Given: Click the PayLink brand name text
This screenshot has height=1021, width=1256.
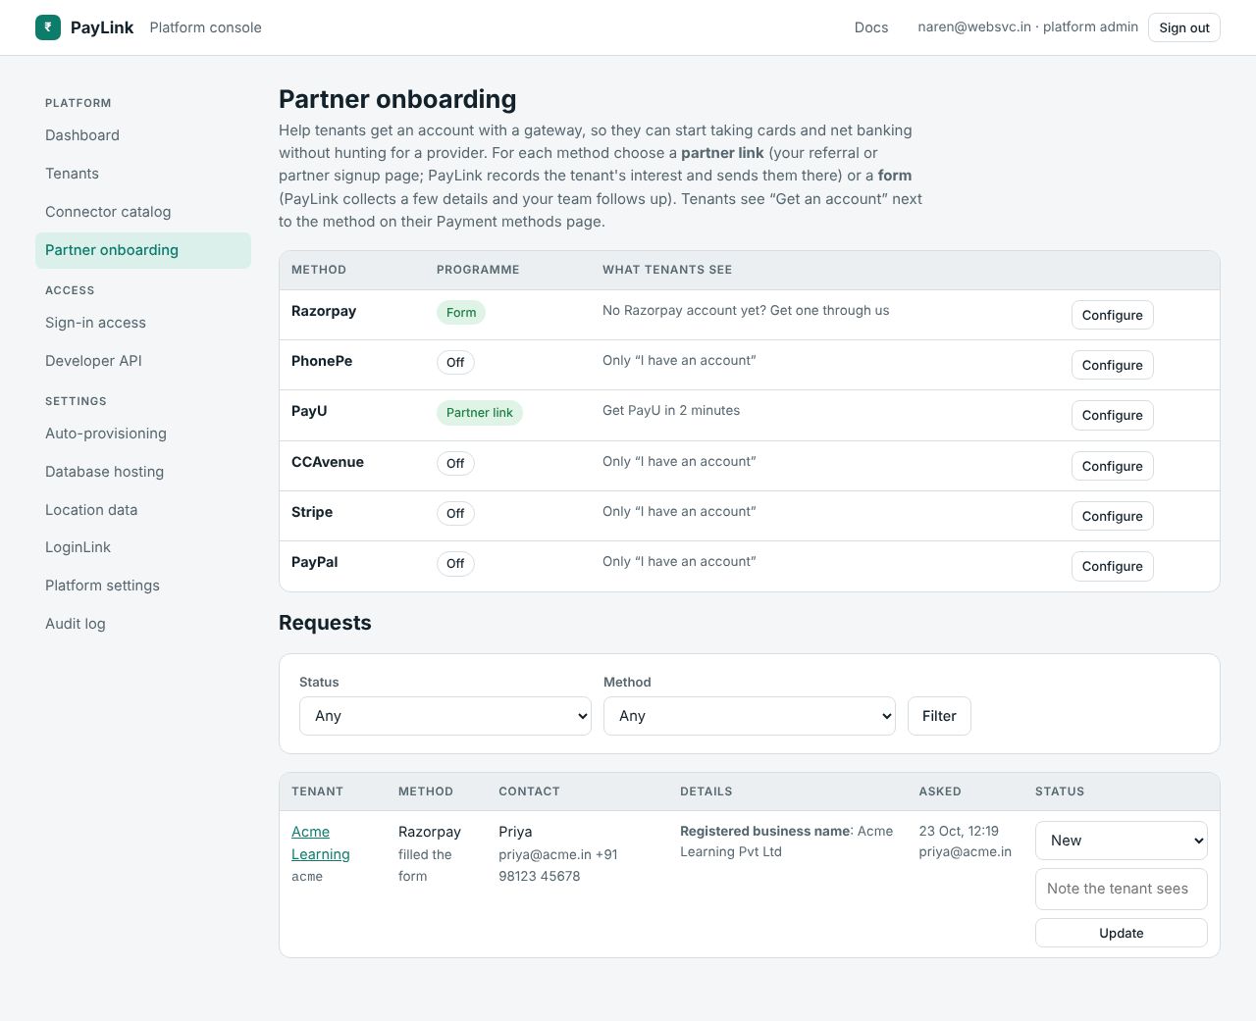Looking at the screenshot, I should coord(102,27).
